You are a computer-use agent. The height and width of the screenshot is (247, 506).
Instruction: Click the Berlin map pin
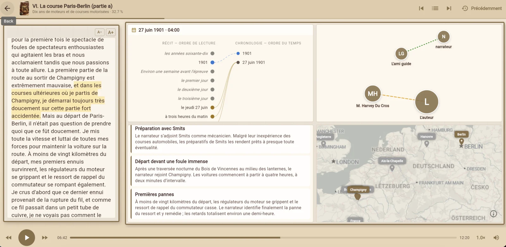point(461,141)
